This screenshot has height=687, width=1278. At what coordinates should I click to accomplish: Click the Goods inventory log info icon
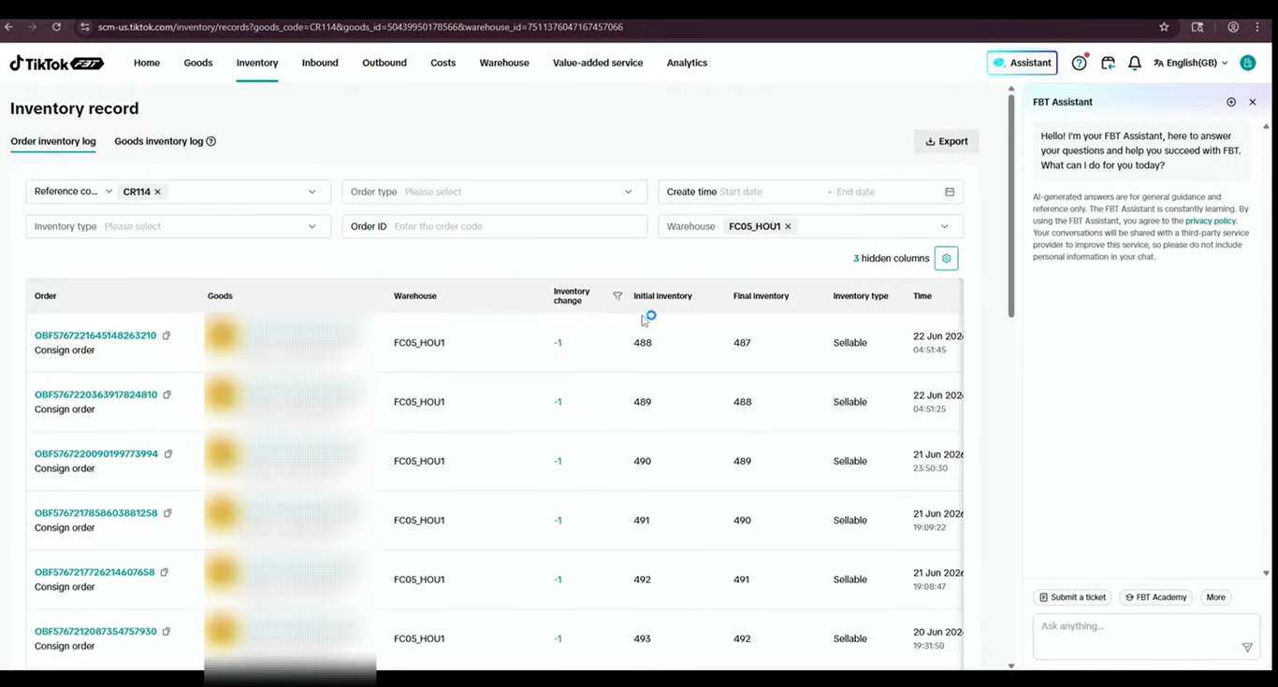click(211, 141)
